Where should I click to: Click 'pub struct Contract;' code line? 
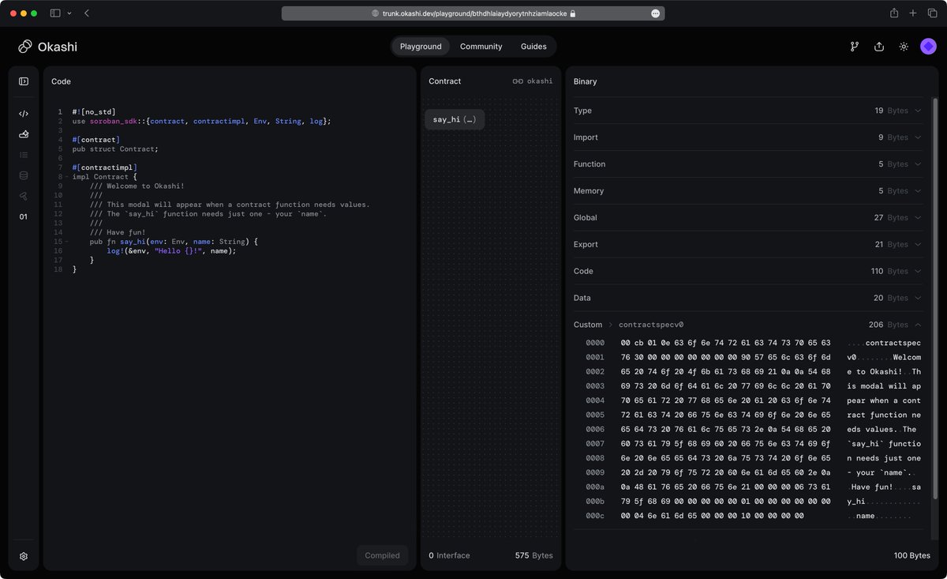tap(115, 149)
